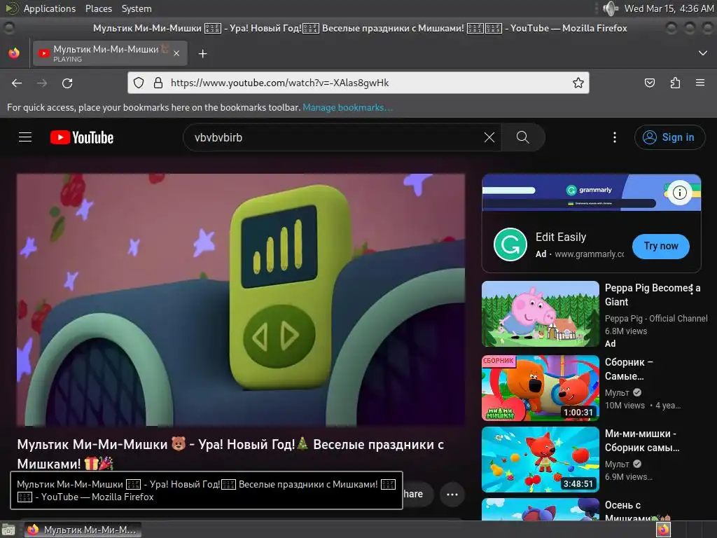Go to YouTube home via logo

click(x=82, y=137)
